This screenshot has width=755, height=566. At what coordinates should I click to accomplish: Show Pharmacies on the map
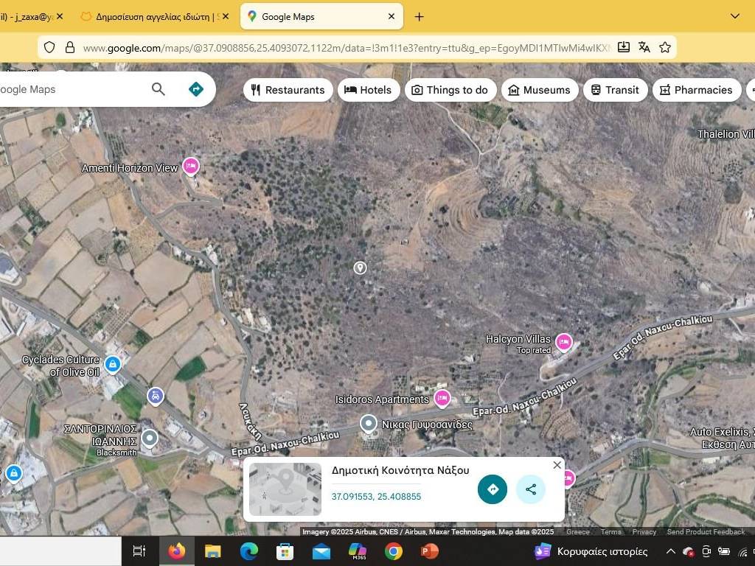click(x=696, y=90)
